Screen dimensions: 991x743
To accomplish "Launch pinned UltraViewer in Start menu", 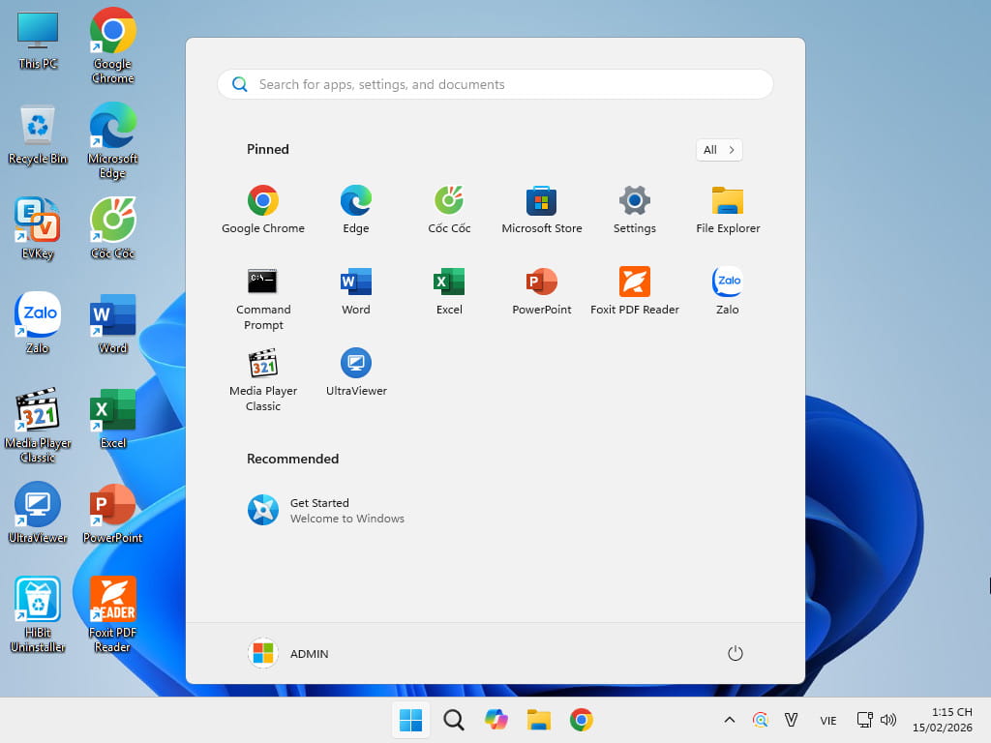I will click(356, 372).
